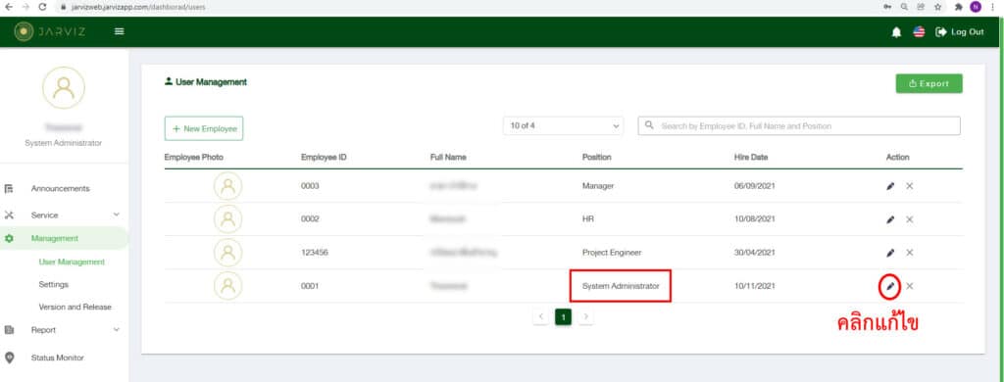This screenshot has height=382, width=1004.
Task: Open the browser profile avatar
Action: pos(976,7)
